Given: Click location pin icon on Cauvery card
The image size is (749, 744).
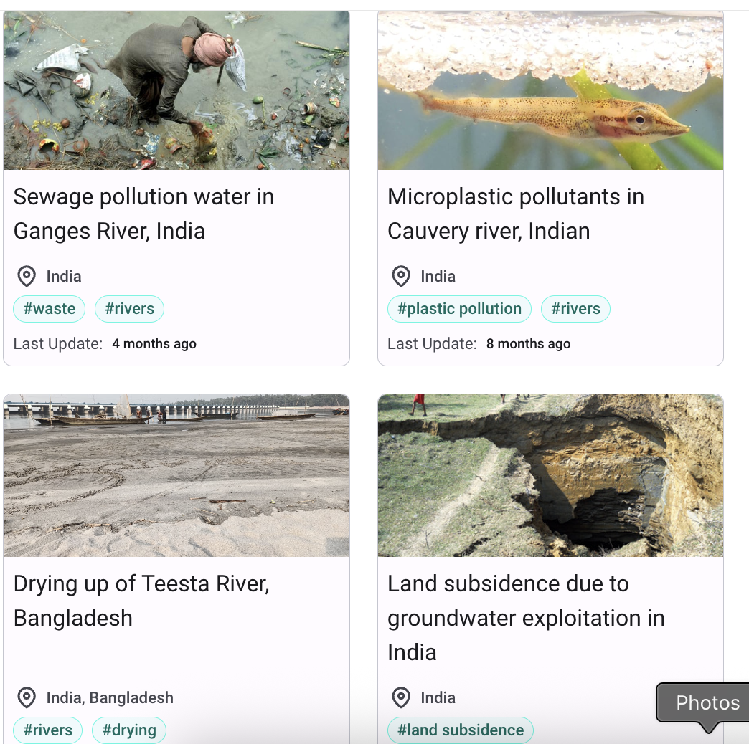Looking at the screenshot, I should click(401, 276).
